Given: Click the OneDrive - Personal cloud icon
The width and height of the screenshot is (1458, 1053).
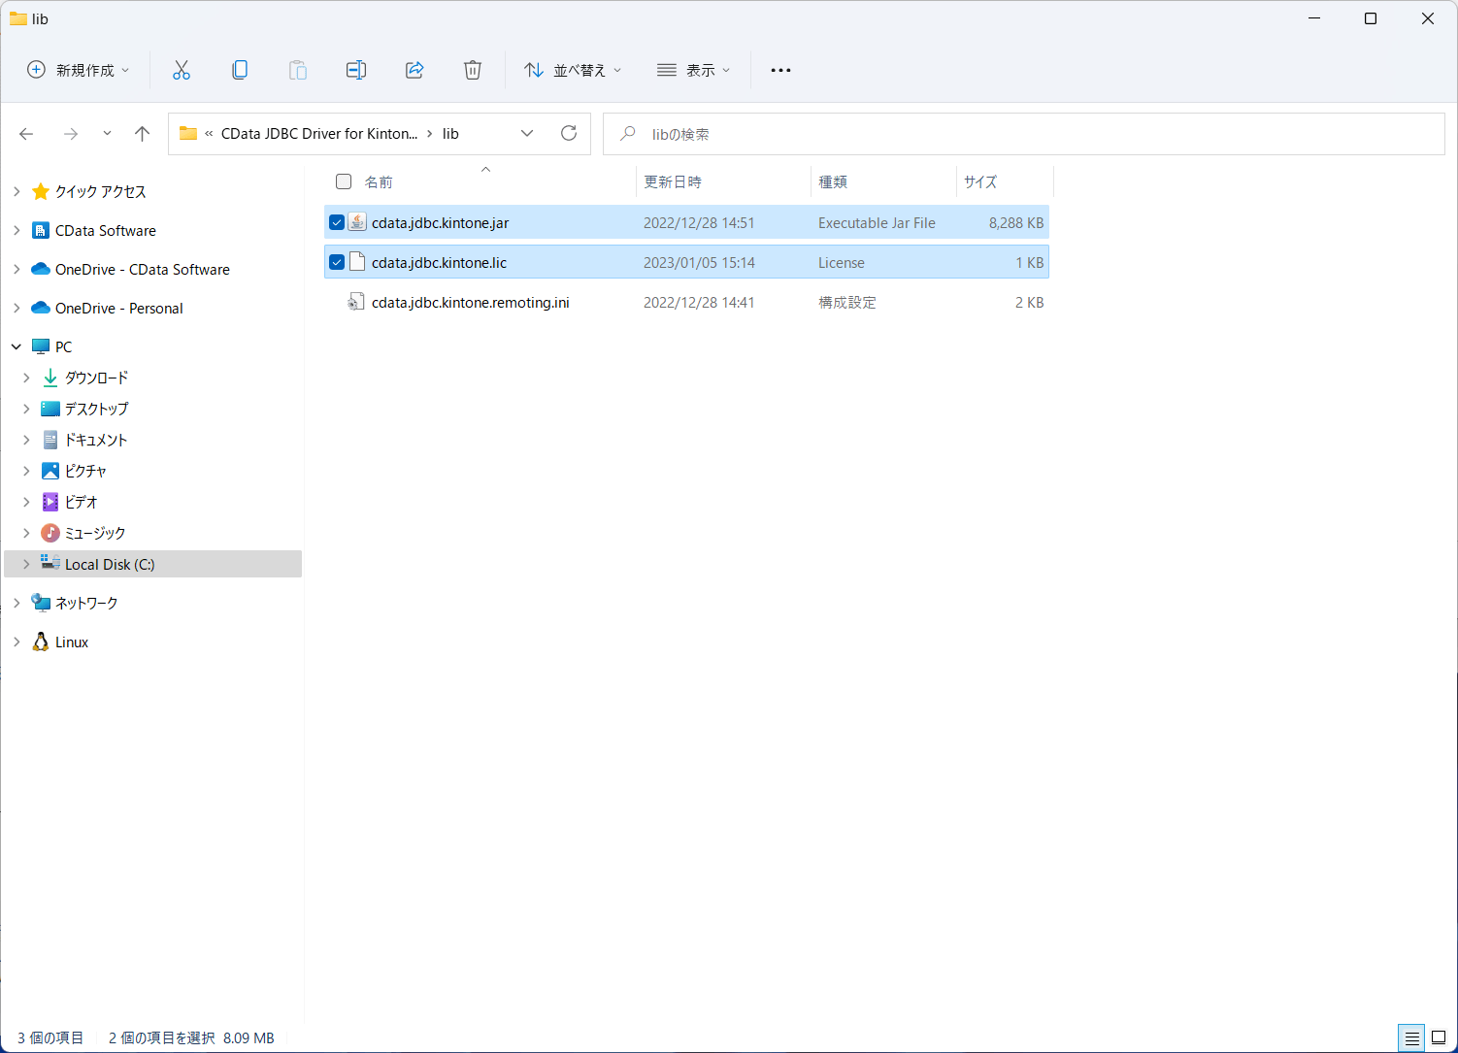Looking at the screenshot, I should 41,308.
